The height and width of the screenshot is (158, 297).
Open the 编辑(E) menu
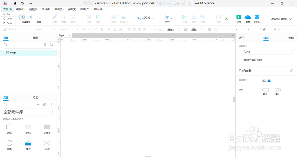pos(20,9)
